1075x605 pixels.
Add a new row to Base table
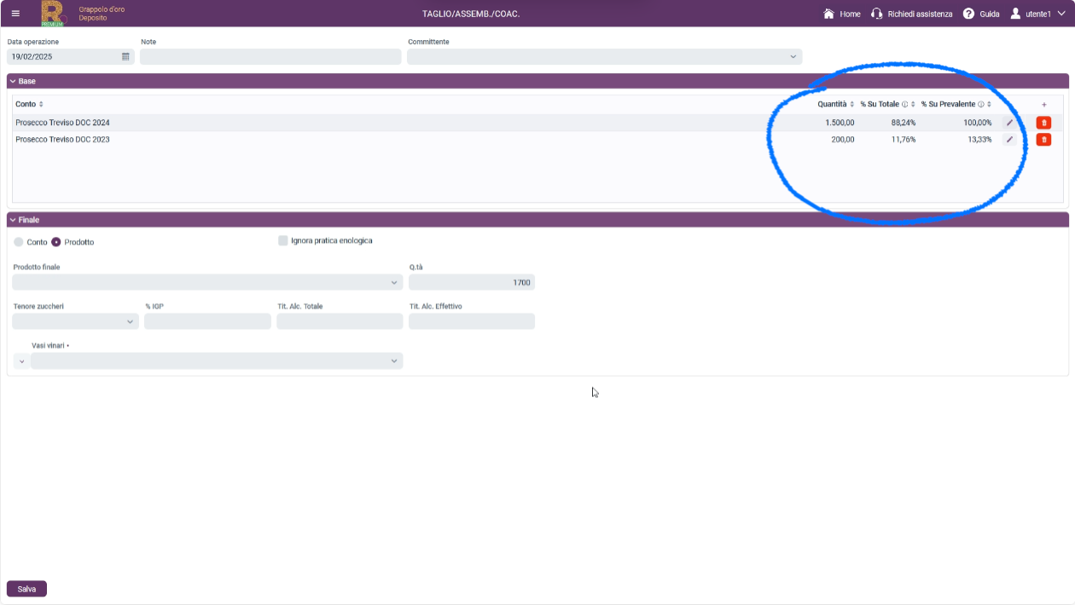(1044, 105)
